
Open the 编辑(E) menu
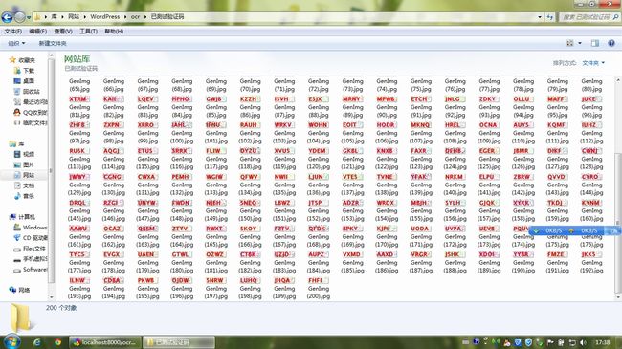point(37,31)
